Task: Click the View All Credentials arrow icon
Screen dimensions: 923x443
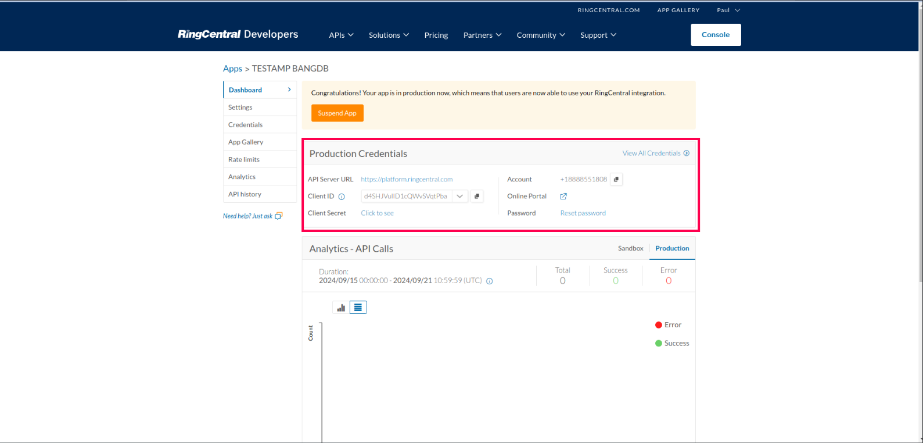Action: click(687, 153)
